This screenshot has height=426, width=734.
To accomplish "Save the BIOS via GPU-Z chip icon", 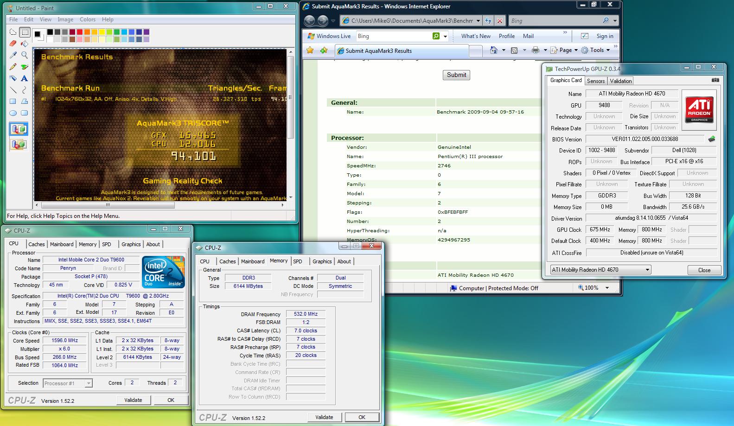I will tap(712, 139).
